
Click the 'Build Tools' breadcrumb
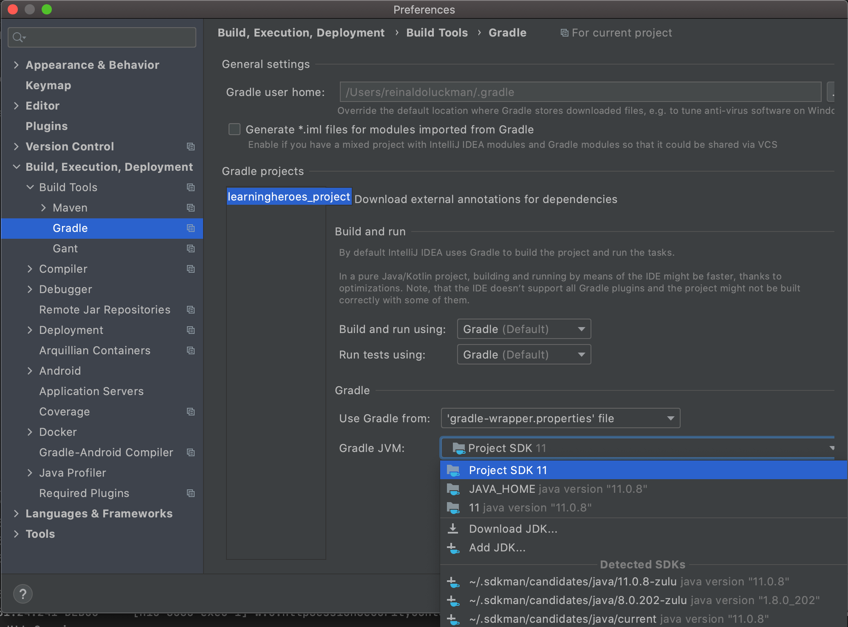tap(437, 33)
